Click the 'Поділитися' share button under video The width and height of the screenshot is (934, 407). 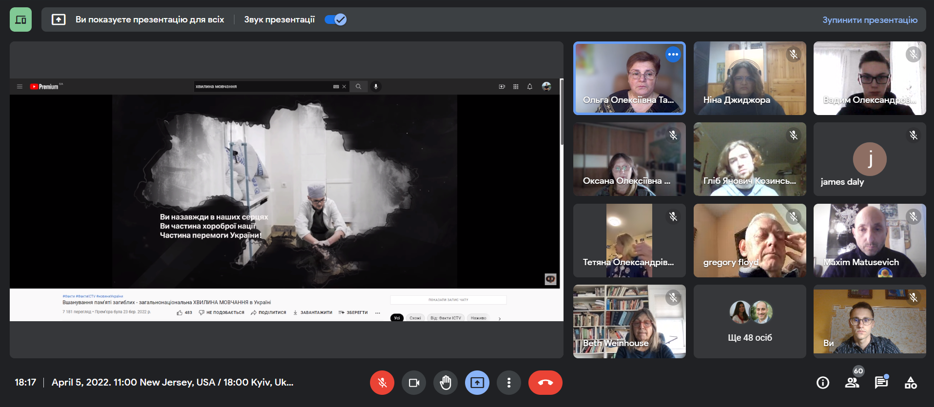268,312
